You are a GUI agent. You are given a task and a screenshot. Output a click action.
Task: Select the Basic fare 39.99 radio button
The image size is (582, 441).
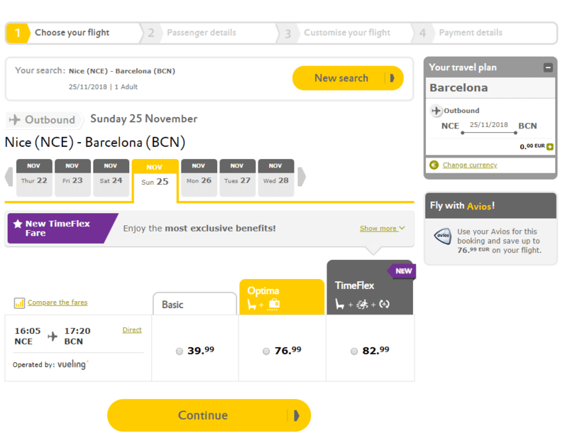coord(180,351)
